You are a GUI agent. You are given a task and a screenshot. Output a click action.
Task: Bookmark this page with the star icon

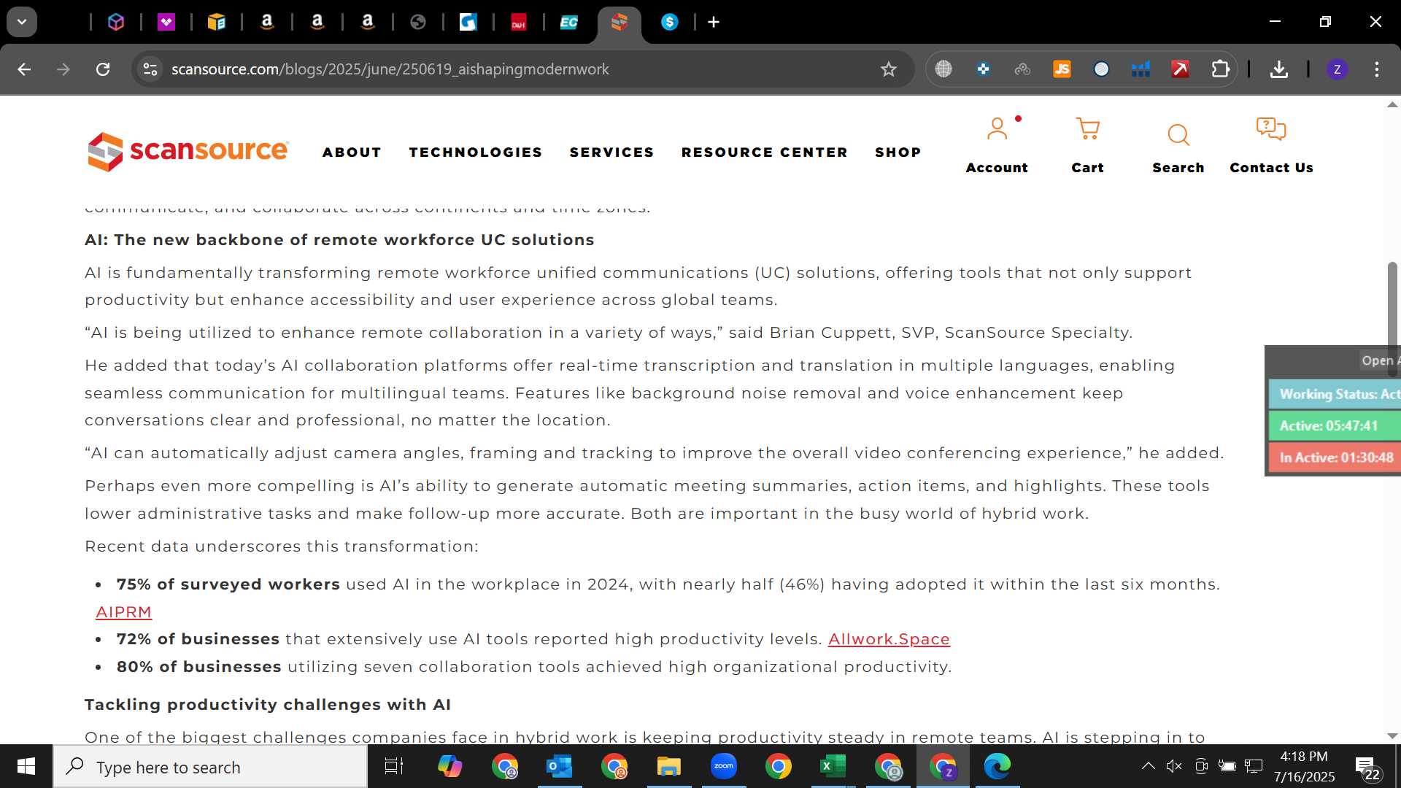tap(888, 69)
